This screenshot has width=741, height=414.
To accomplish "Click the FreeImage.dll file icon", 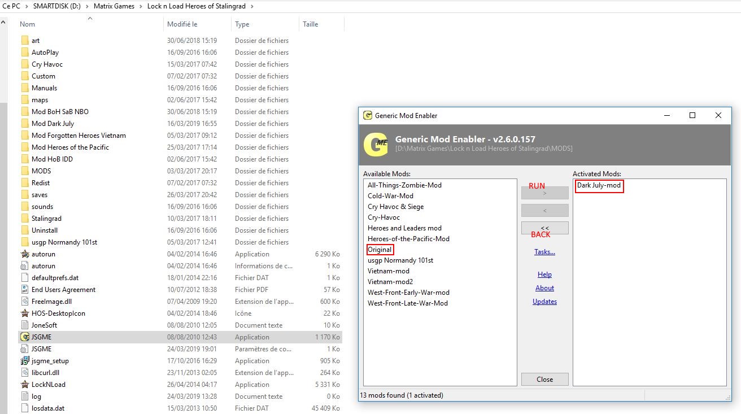I will (x=24, y=301).
